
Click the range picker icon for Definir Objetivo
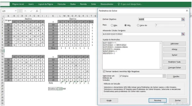(183, 19)
